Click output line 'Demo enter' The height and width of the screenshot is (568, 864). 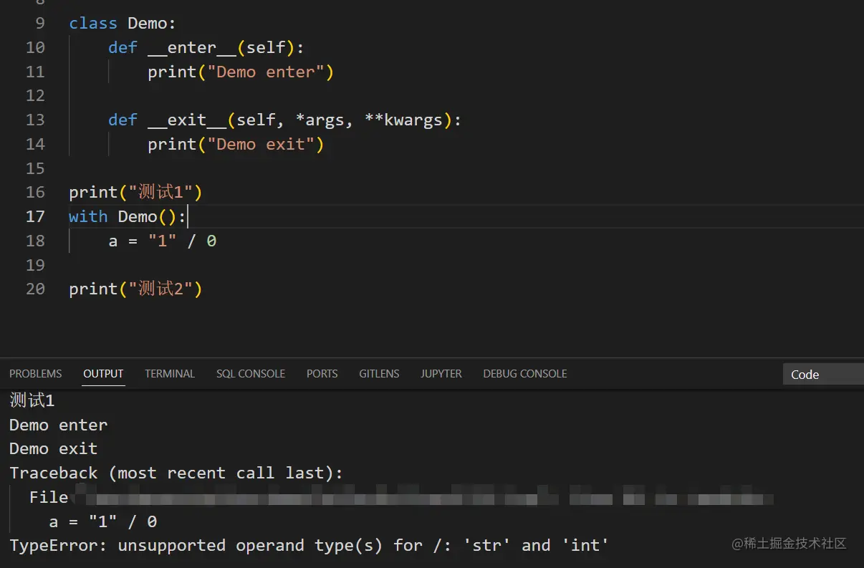59,425
